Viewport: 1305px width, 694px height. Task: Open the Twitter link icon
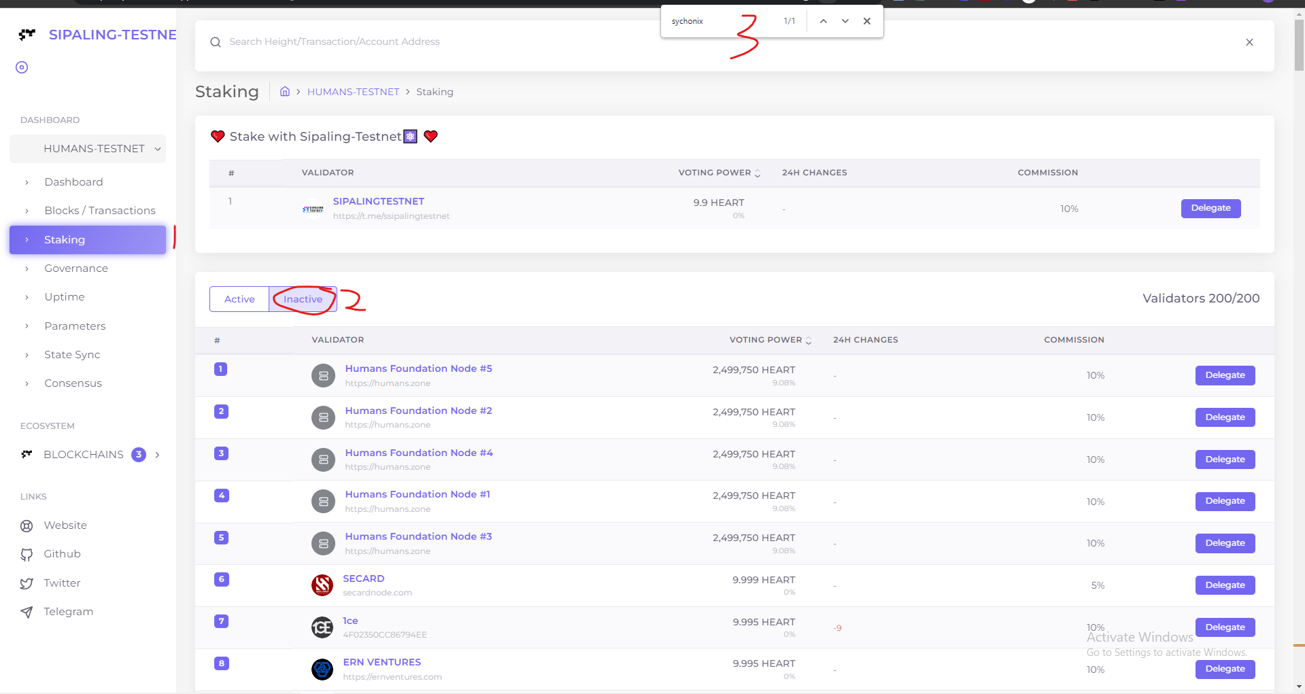click(x=27, y=583)
